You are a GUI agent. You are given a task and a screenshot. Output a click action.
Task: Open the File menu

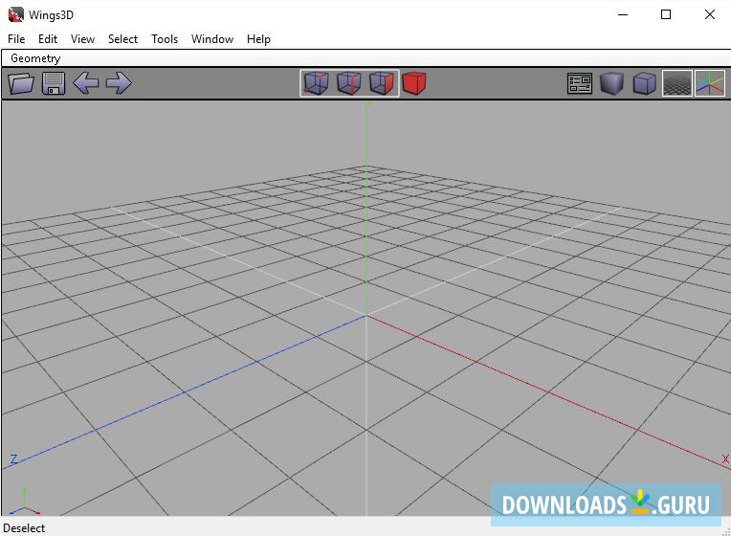point(16,39)
